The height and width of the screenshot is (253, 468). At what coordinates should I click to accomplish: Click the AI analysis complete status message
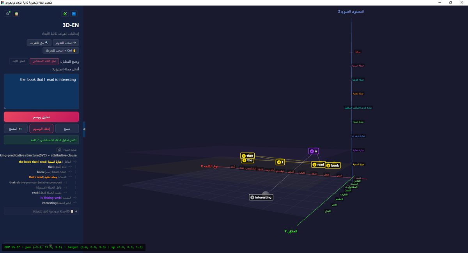(x=41, y=140)
